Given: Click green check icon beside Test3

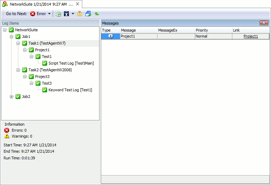Looking at the screenshot, I should coord(38,83).
